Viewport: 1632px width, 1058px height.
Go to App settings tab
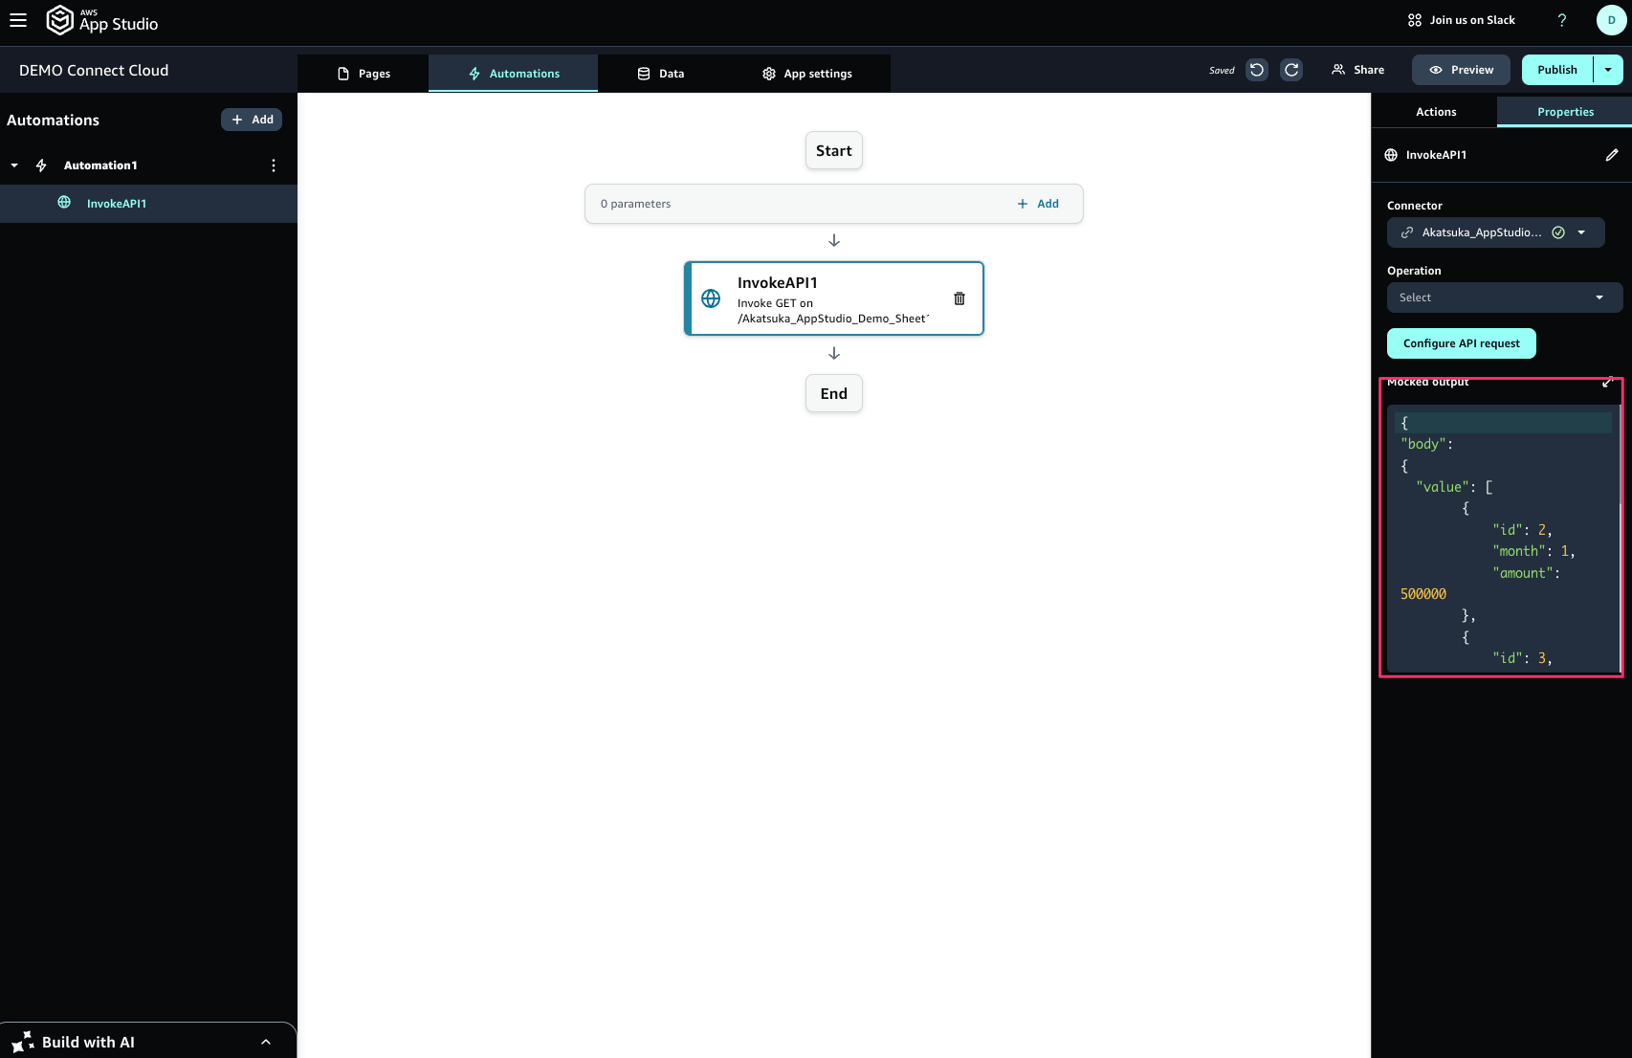pyautogui.click(x=807, y=74)
